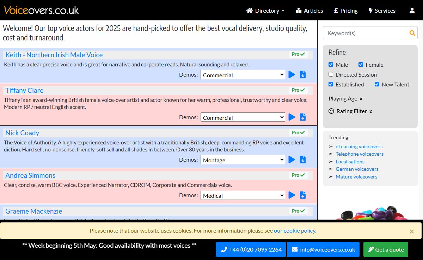
Task: Download Tiffany Clare's demo file
Action: click(x=303, y=117)
